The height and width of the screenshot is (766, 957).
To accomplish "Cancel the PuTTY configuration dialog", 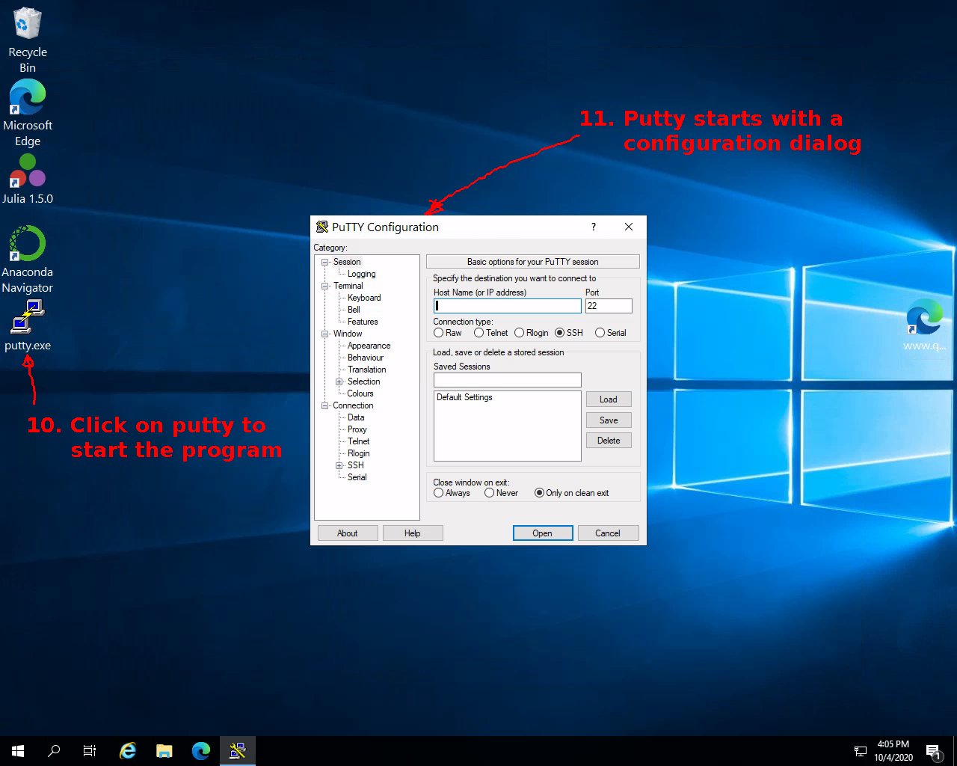I will click(608, 533).
